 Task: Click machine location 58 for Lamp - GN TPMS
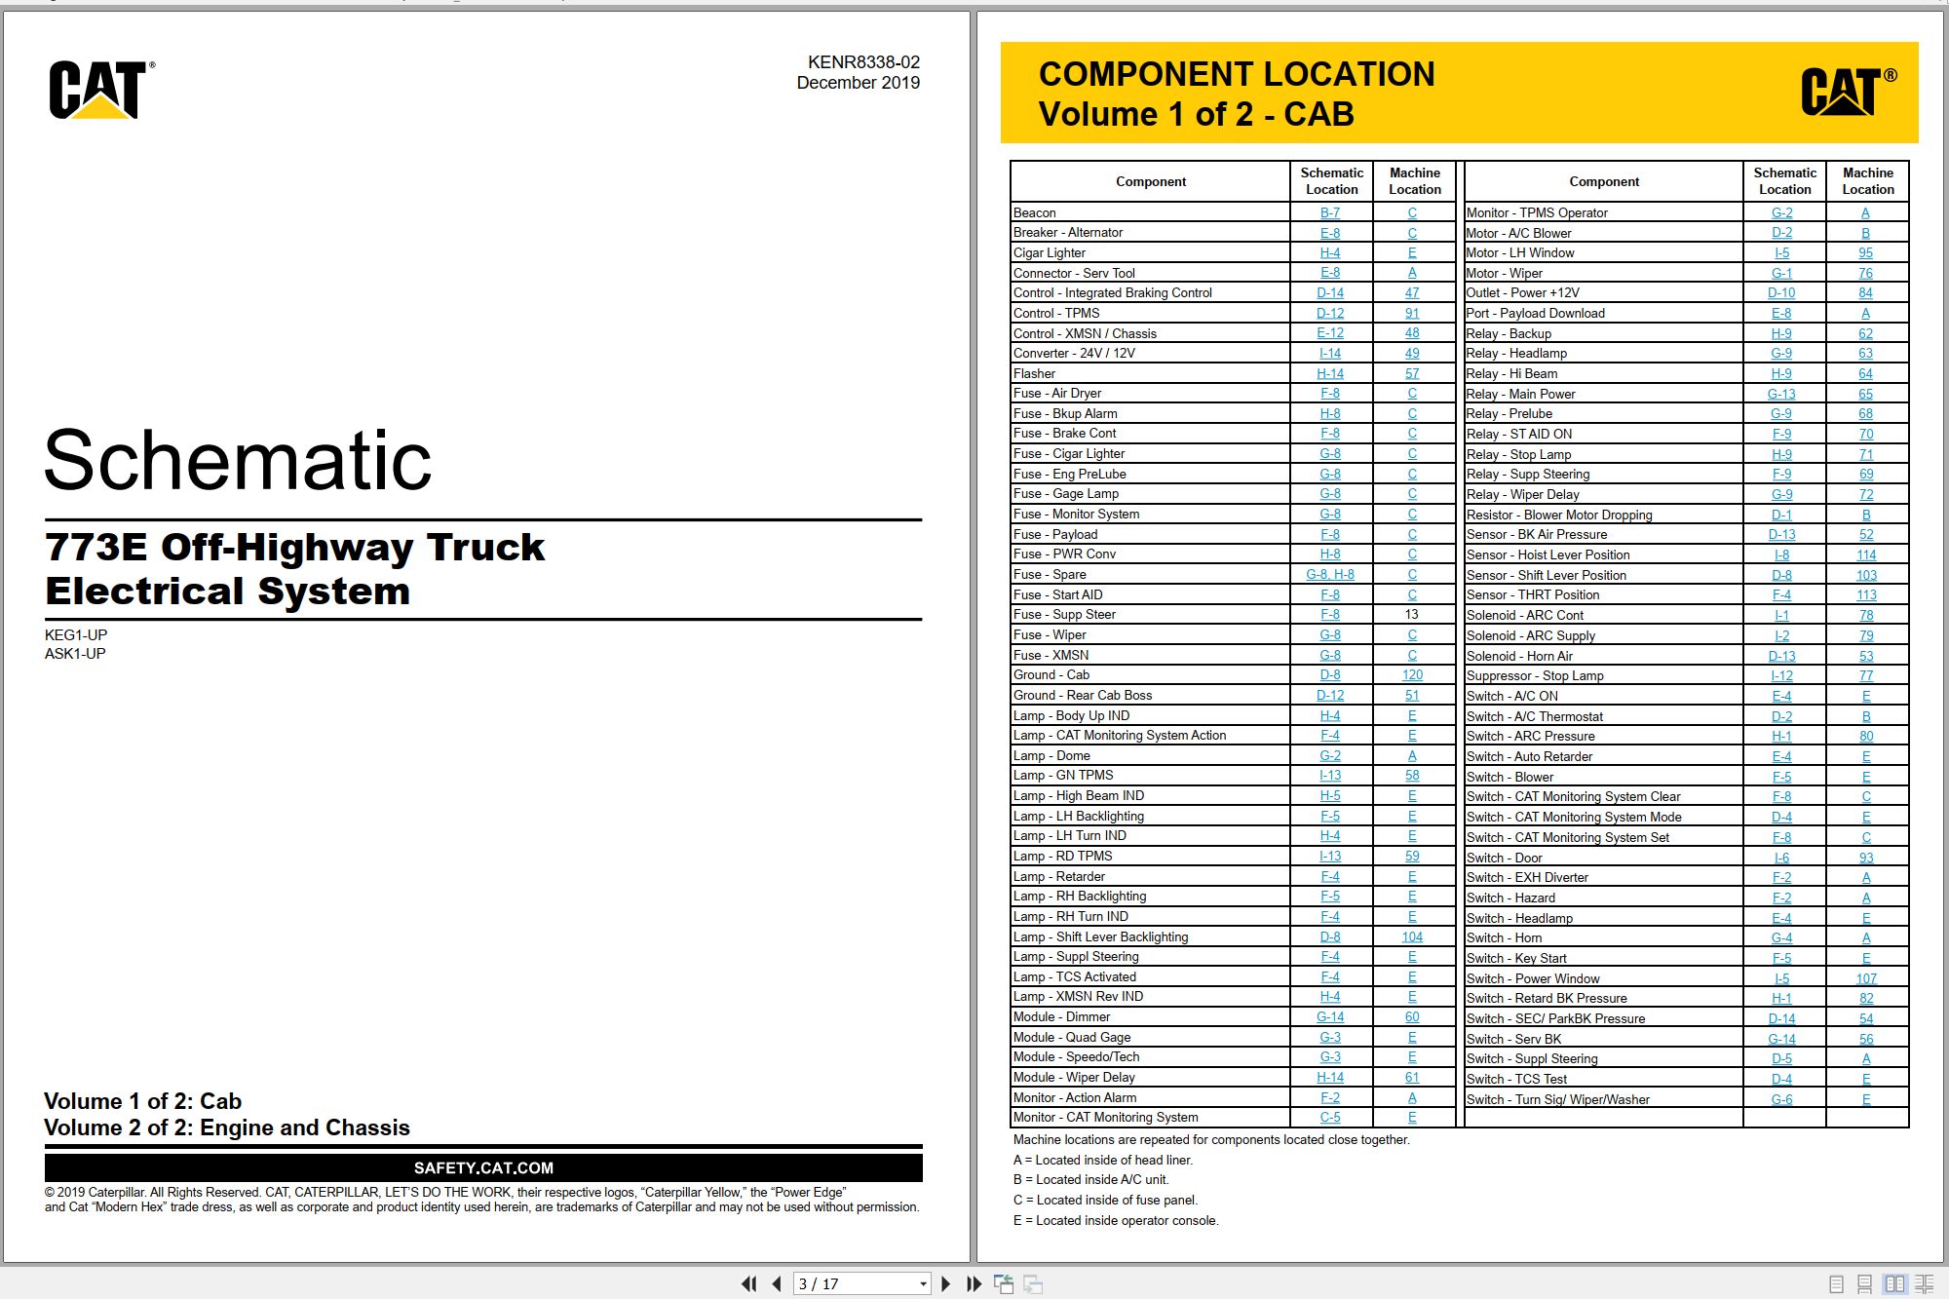click(x=1412, y=775)
